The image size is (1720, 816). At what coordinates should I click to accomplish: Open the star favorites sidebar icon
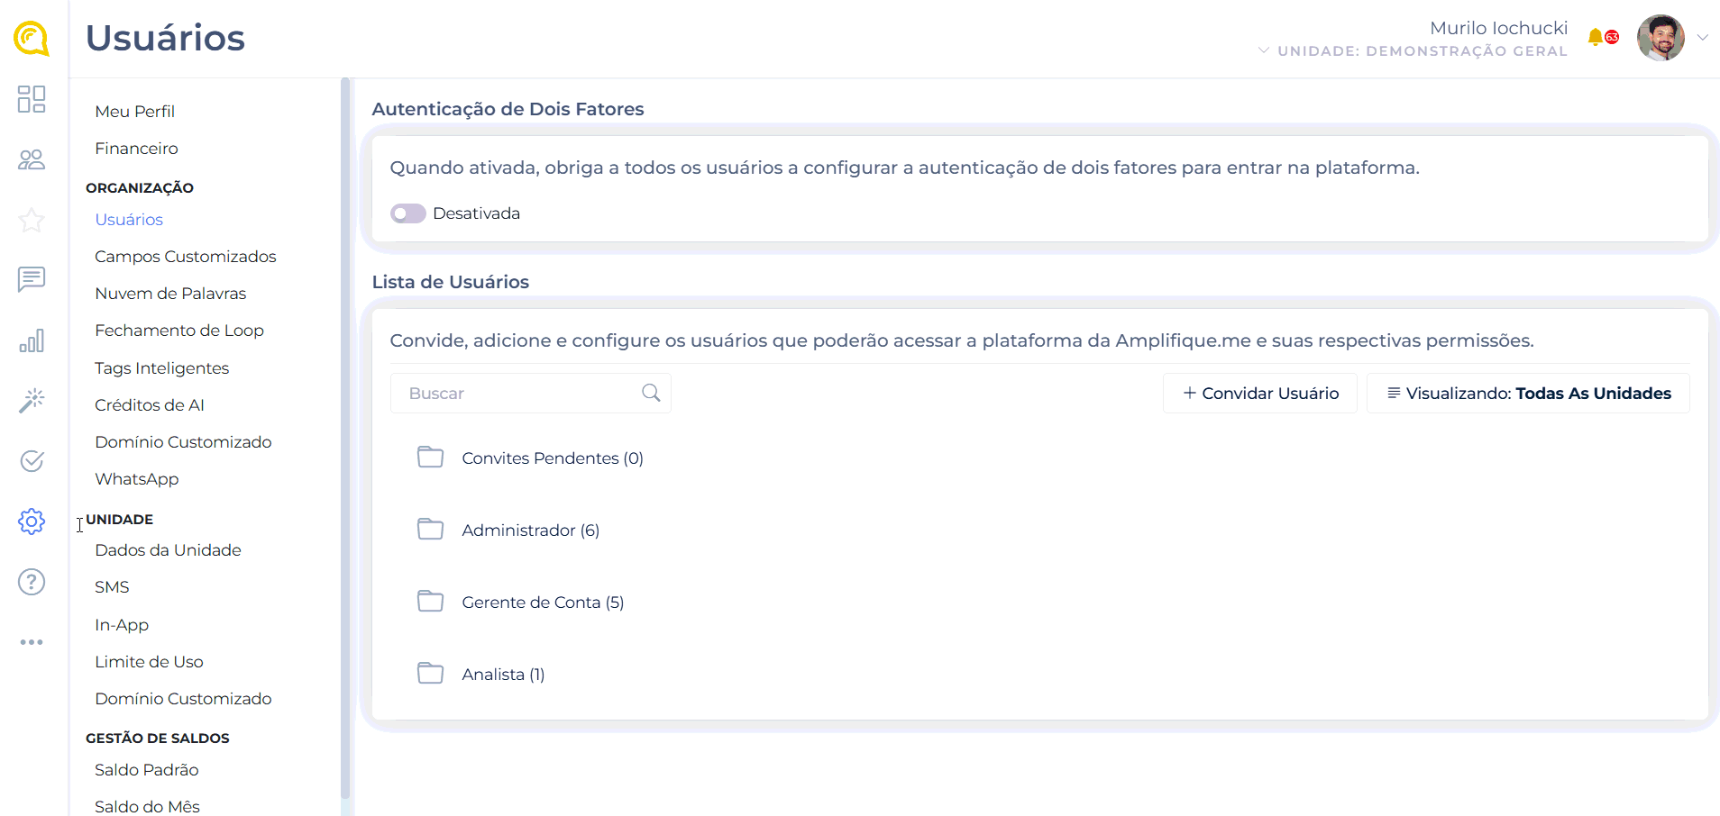pos(32,220)
